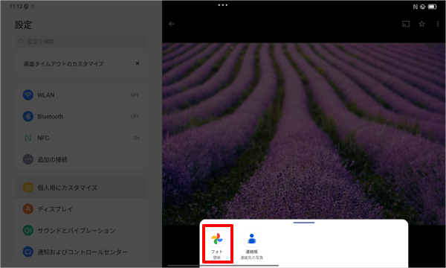The width and height of the screenshot is (446, 268).
Task: Tap the bottom sheet drag handle
Action: 304,223
